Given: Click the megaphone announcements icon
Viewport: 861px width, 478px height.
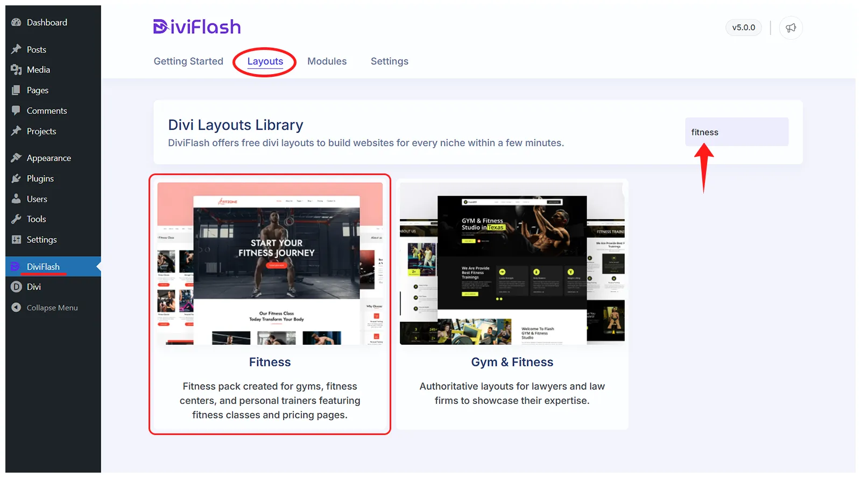Looking at the screenshot, I should (791, 28).
